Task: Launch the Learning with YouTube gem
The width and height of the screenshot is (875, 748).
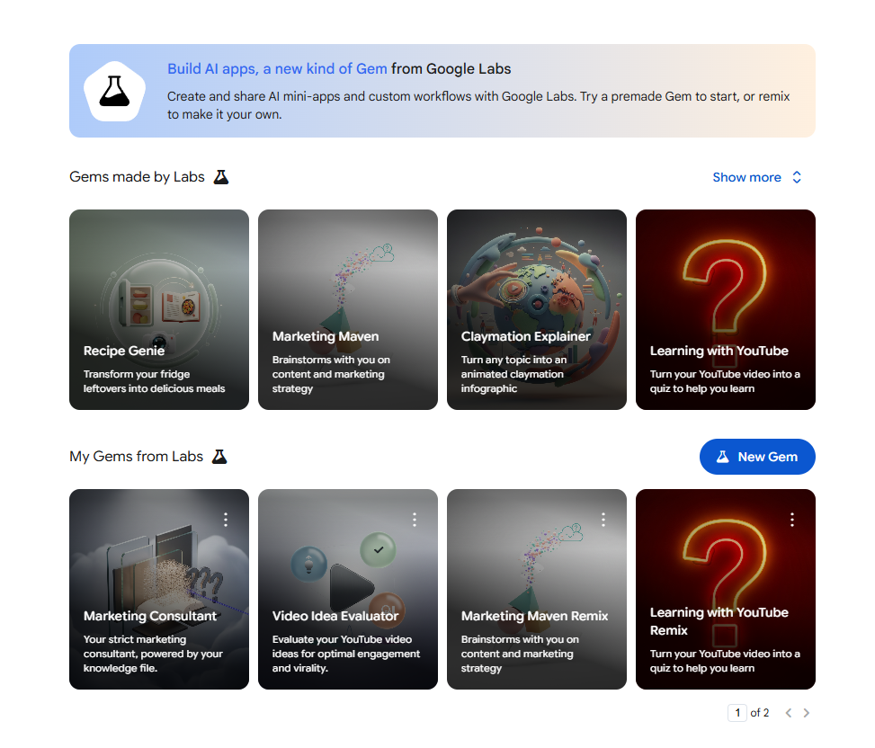Action: coord(726,309)
